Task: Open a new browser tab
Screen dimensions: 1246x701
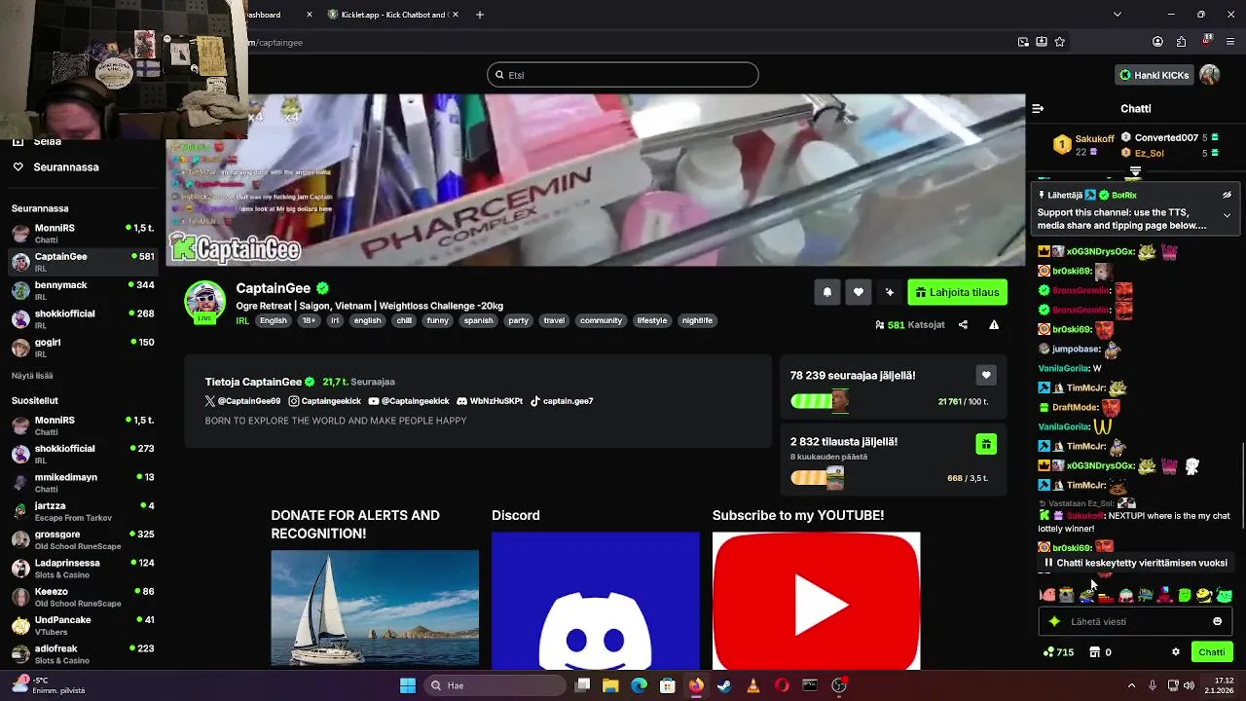Action: 480,15
